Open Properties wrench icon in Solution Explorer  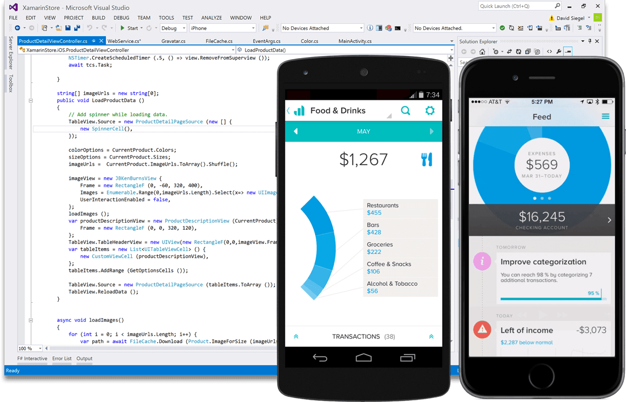coord(558,52)
